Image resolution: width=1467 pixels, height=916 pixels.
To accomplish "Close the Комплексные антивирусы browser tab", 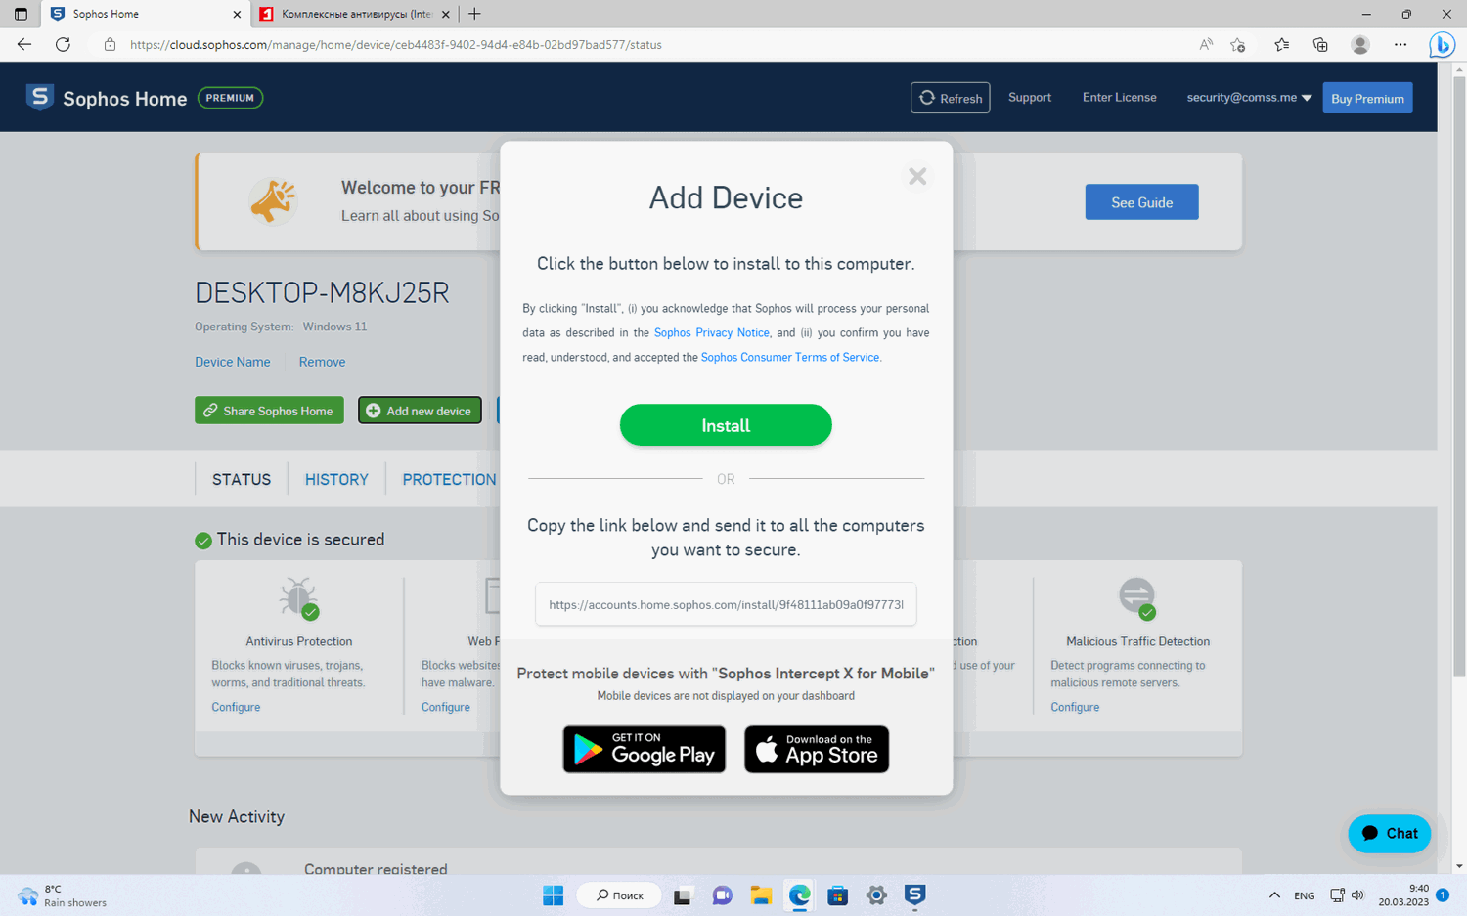I will coord(445,14).
